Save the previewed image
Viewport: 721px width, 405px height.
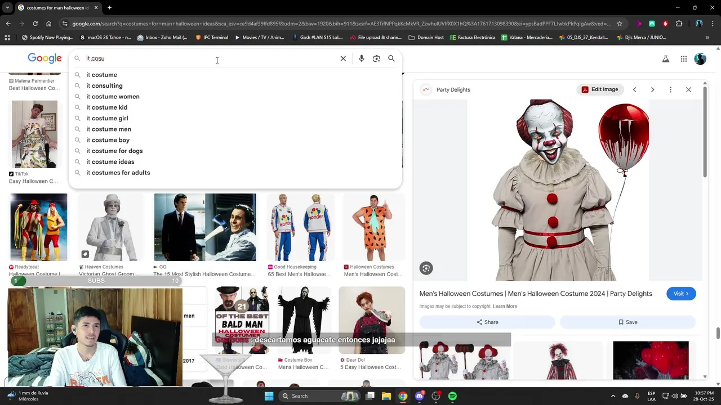pos(627,322)
